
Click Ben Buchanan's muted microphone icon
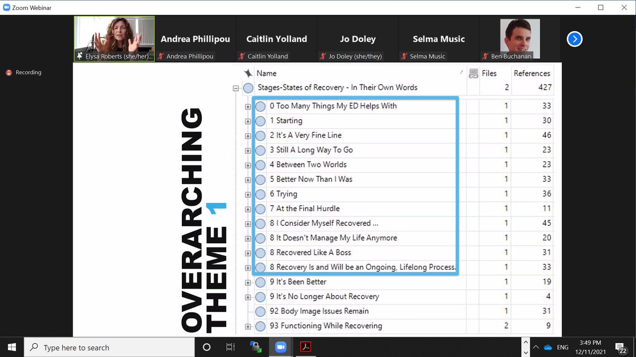pyautogui.click(x=485, y=56)
